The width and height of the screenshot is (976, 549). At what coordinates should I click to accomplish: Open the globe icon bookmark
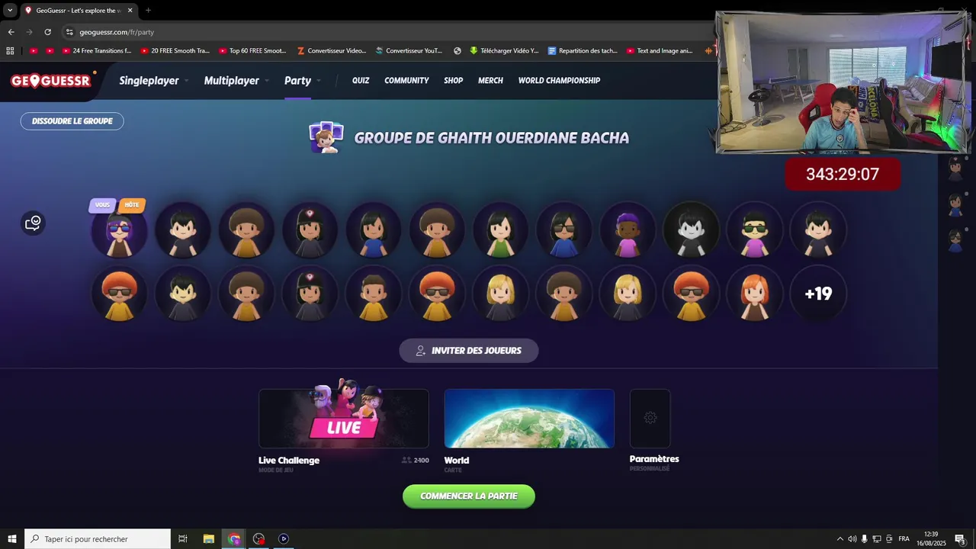point(457,51)
